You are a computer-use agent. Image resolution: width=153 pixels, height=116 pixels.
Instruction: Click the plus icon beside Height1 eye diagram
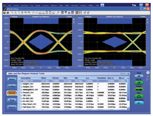click(x=74, y=22)
